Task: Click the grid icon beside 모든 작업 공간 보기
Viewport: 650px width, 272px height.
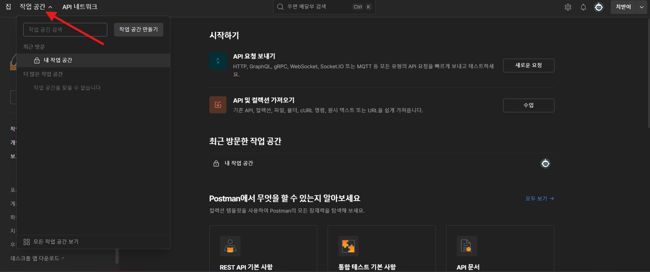Action: tap(27, 242)
